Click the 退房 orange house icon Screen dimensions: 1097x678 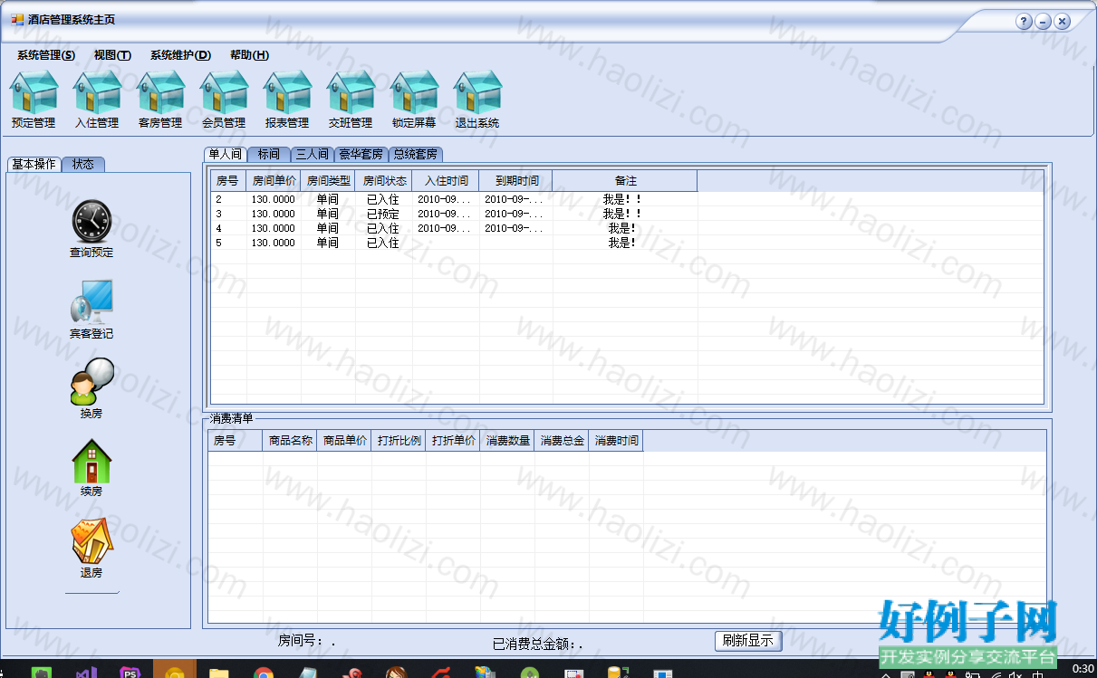[x=91, y=540]
